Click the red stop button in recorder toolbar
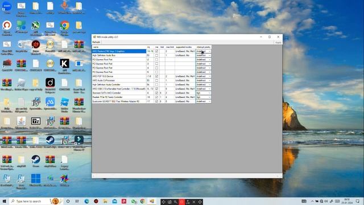The height and width of the screenshot is (205, 364). (x=182, y=202)
